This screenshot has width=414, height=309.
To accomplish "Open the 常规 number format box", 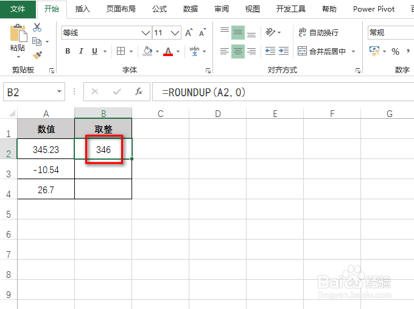I will tap(391, 33).
